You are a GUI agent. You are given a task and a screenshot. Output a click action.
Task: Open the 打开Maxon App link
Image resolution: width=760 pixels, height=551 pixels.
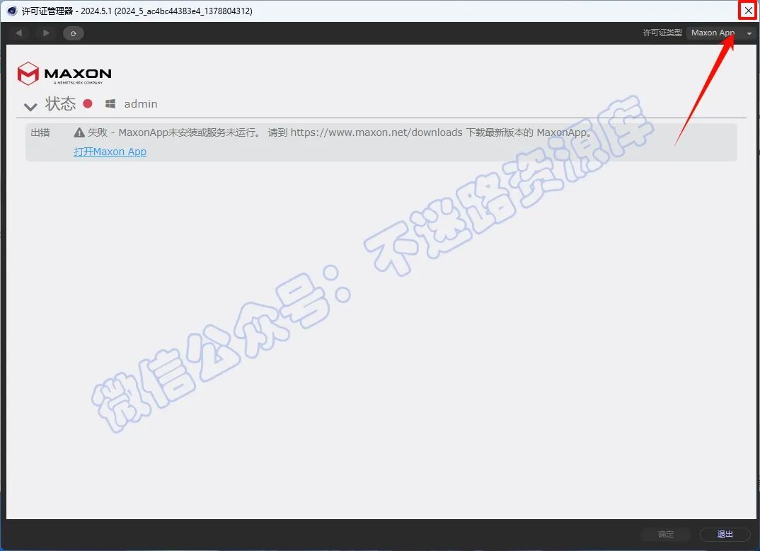110,152
